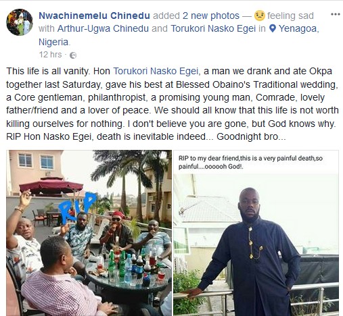343x316 pixels.
Task: Click the sad feeling emoji icon
Action: (259, 16)
